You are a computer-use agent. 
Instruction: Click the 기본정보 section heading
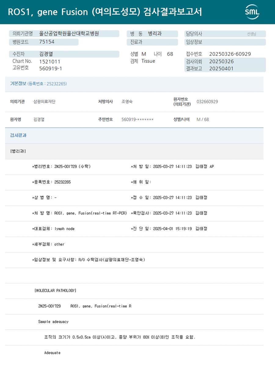pyautogui.click(x=18, y=84)
